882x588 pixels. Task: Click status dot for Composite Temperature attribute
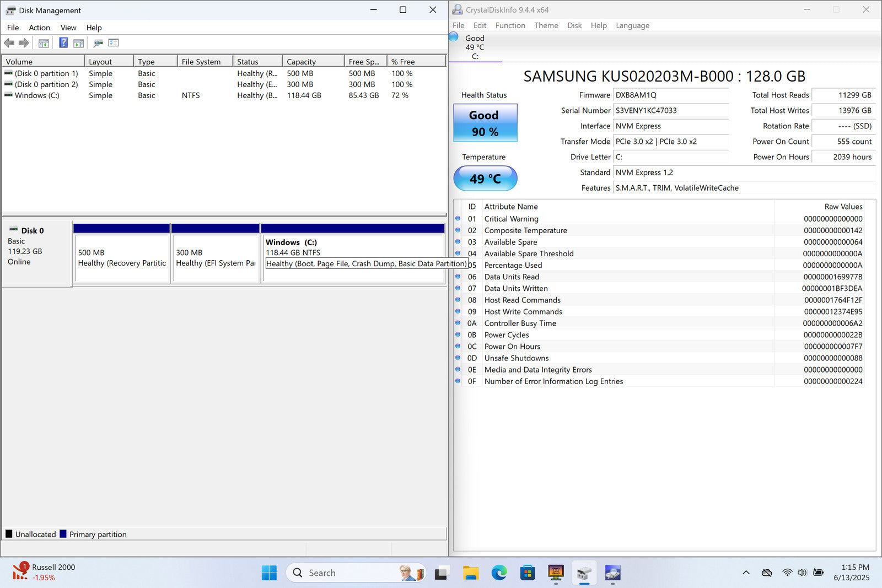click(x=458, y=230)
